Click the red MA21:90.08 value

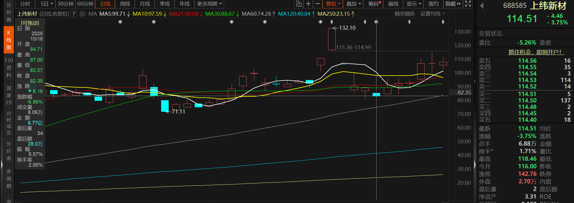[x=184, y=14]
